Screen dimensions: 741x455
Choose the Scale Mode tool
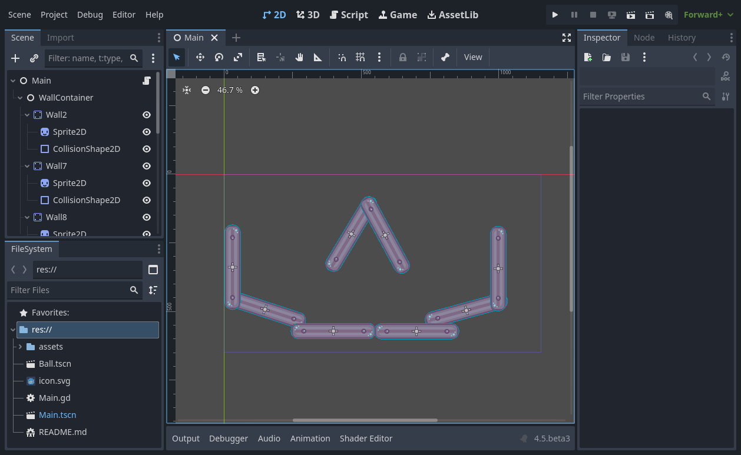coord(237,57)
